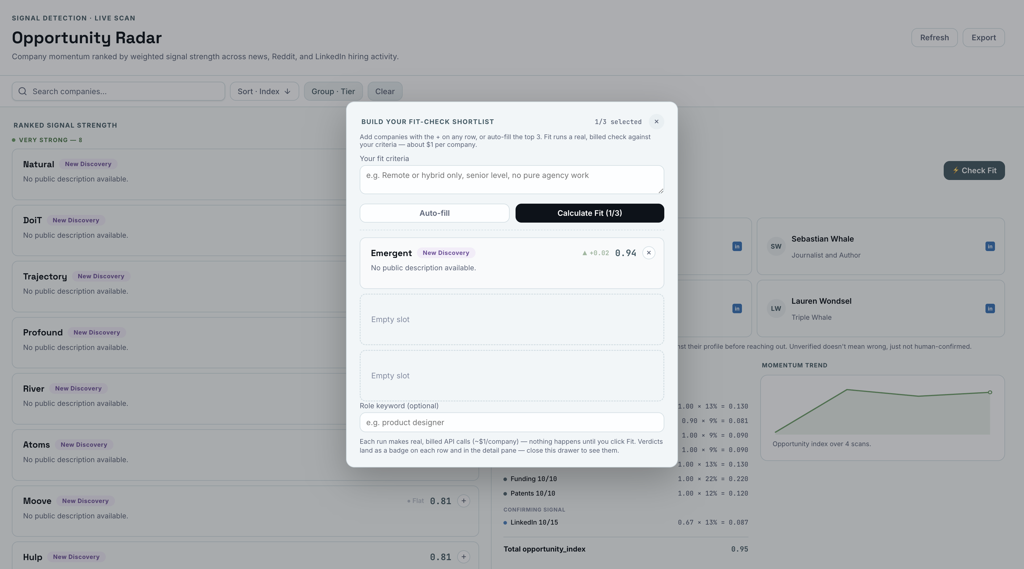This screenshot has height=569, width=1024.
Task: Click the Moove 0.81 score
Action: [x=441, y=501]
